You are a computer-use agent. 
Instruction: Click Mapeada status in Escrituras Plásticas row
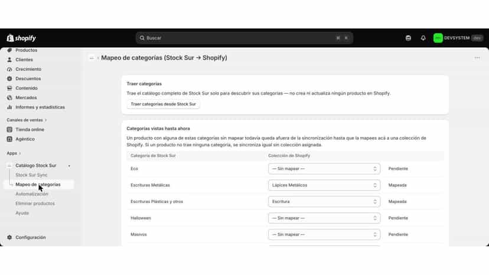click(397, 202)
